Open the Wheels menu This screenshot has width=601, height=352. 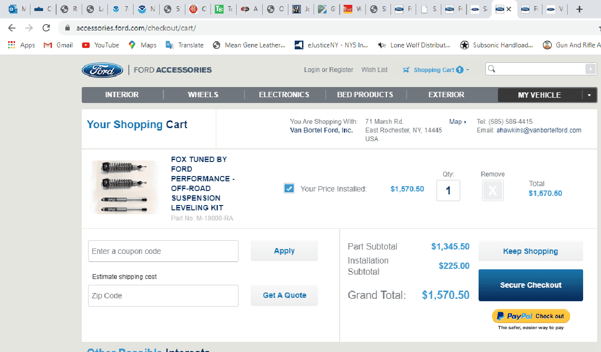[203, 95]
